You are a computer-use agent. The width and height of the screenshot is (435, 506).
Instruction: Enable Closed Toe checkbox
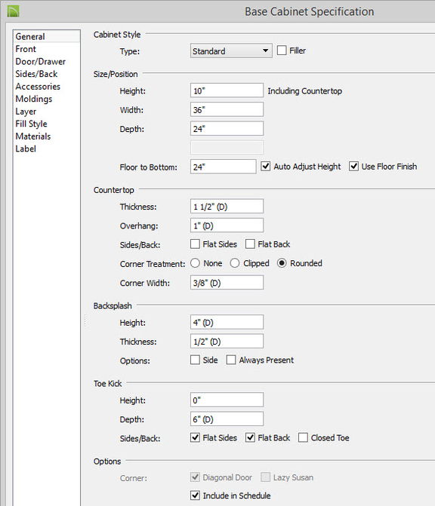coord(303,437)
